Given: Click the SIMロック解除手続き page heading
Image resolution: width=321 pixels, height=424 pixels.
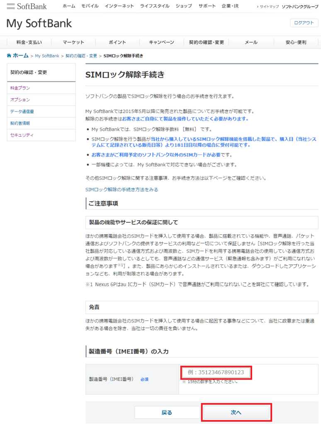Looking at the screenshot, I should pyautogui.click(x=125, y=75).
